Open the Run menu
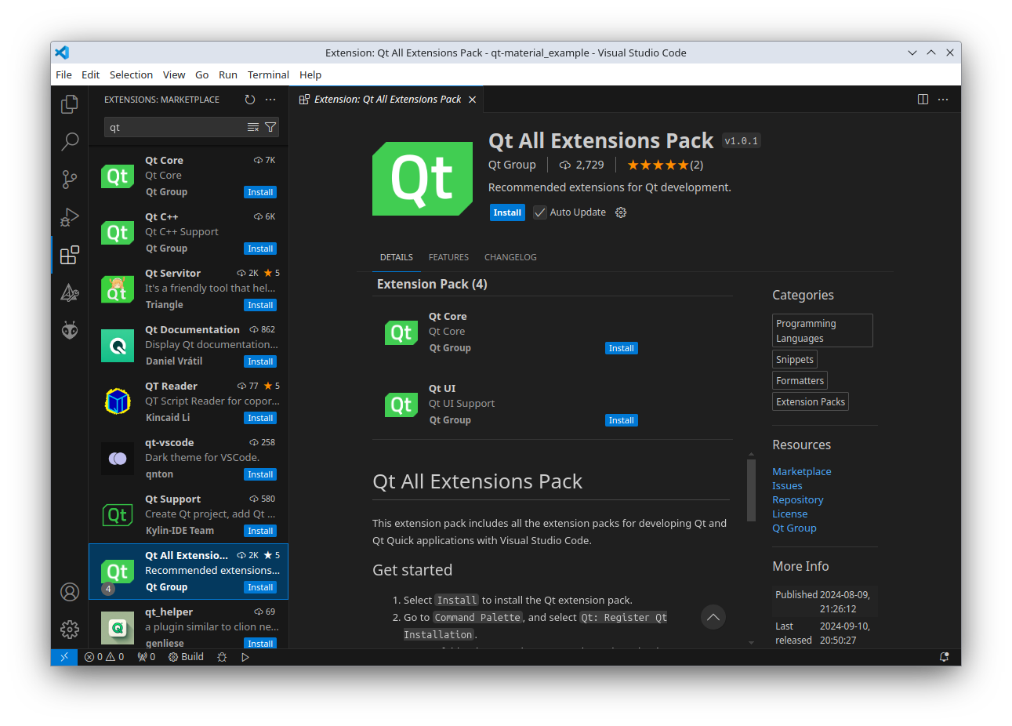 228,74
